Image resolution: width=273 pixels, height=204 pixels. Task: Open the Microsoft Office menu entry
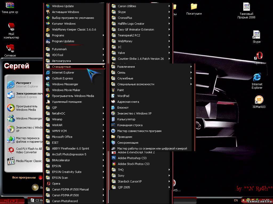75,137
